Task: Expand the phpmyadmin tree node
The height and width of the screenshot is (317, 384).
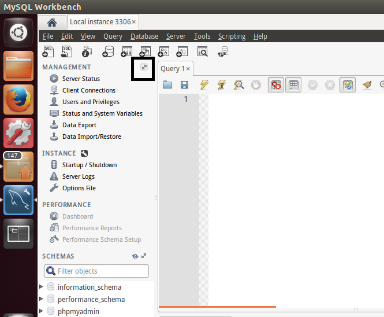Action: point(41,311)
